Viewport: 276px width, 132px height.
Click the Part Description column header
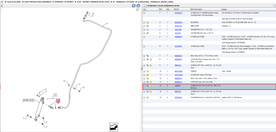(206, 9)
